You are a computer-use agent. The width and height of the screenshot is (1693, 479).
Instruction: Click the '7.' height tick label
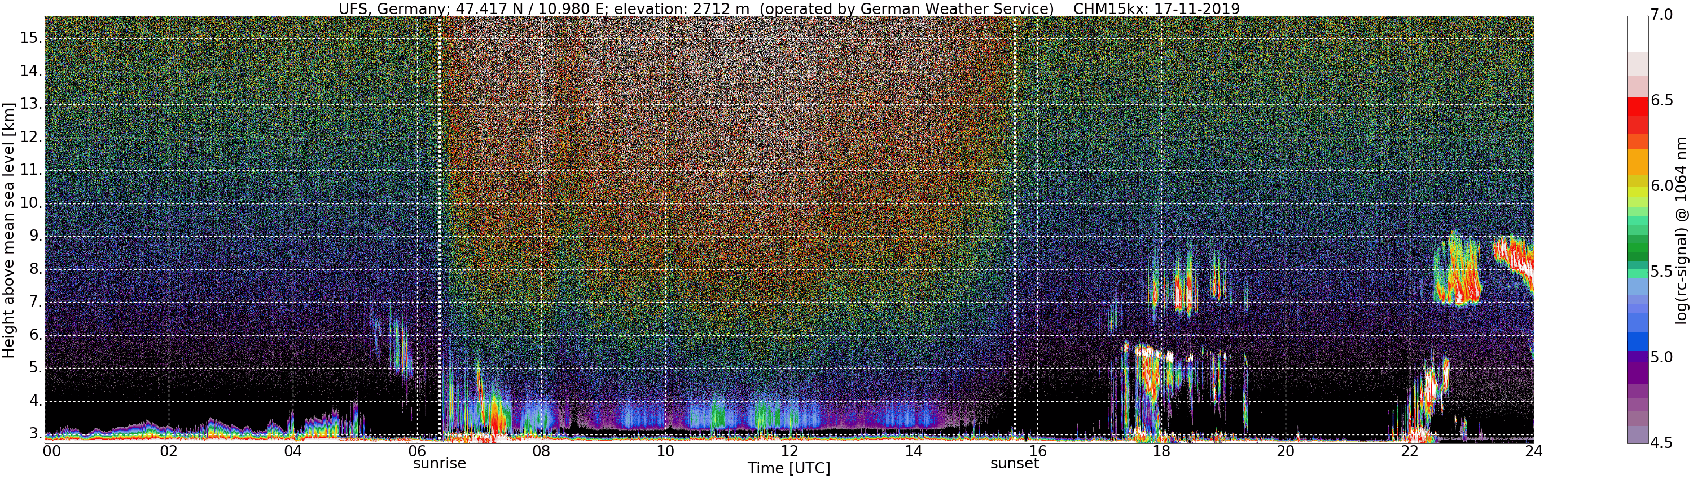(x=35, y=302)
